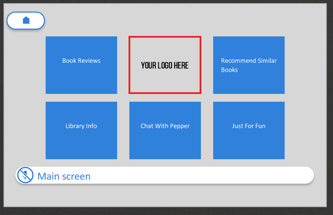Tap the home icon button
The height and width of the screenshot is (215, 333).
[x=26, y=20]
